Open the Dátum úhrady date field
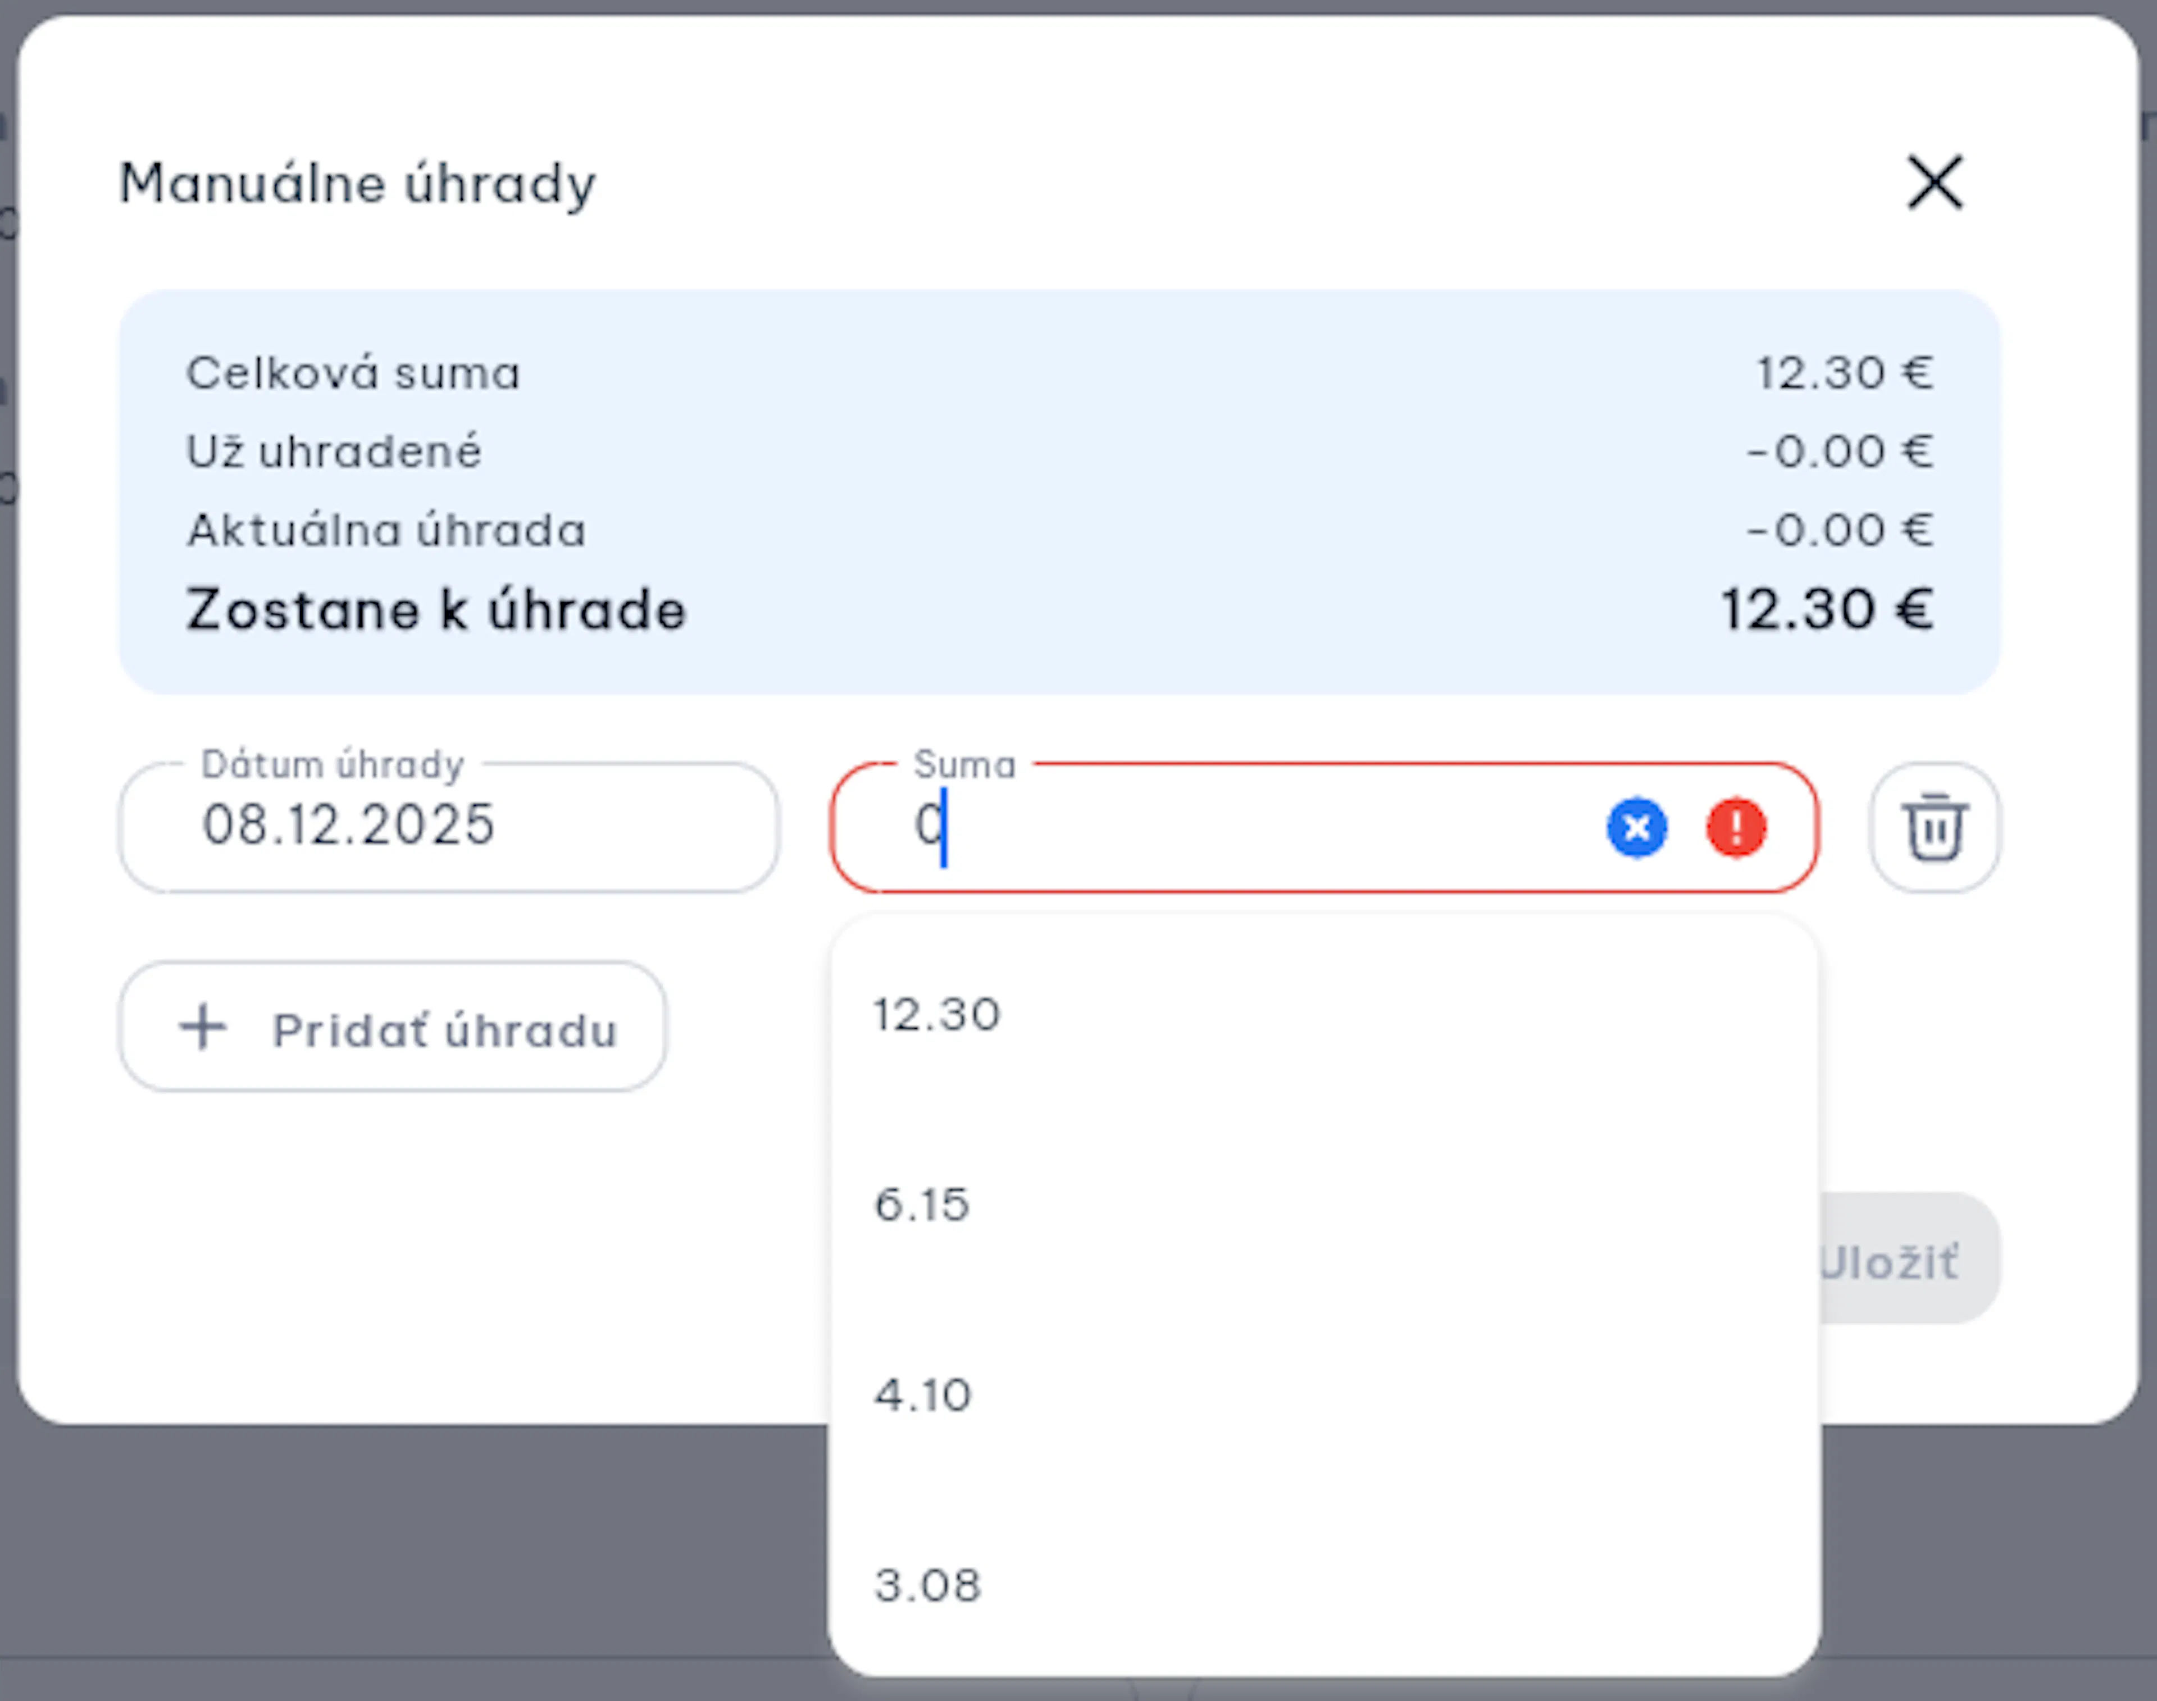2157x1701 pixels. (x=449, y=828)
